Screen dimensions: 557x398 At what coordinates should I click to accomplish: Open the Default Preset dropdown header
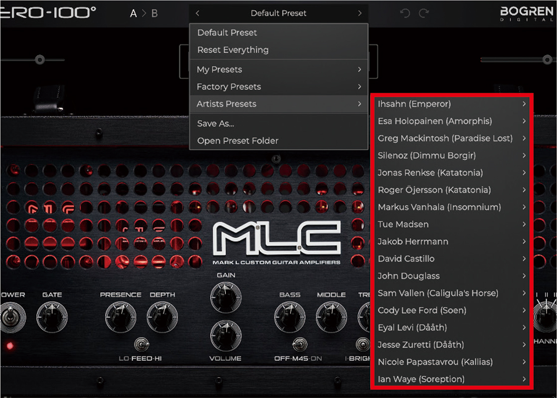(x=278, y=13)
